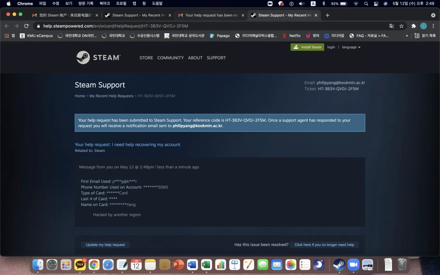Open the tab search dropdown arrow
This screenshot has height=275, width=440.
click(433, 15)
